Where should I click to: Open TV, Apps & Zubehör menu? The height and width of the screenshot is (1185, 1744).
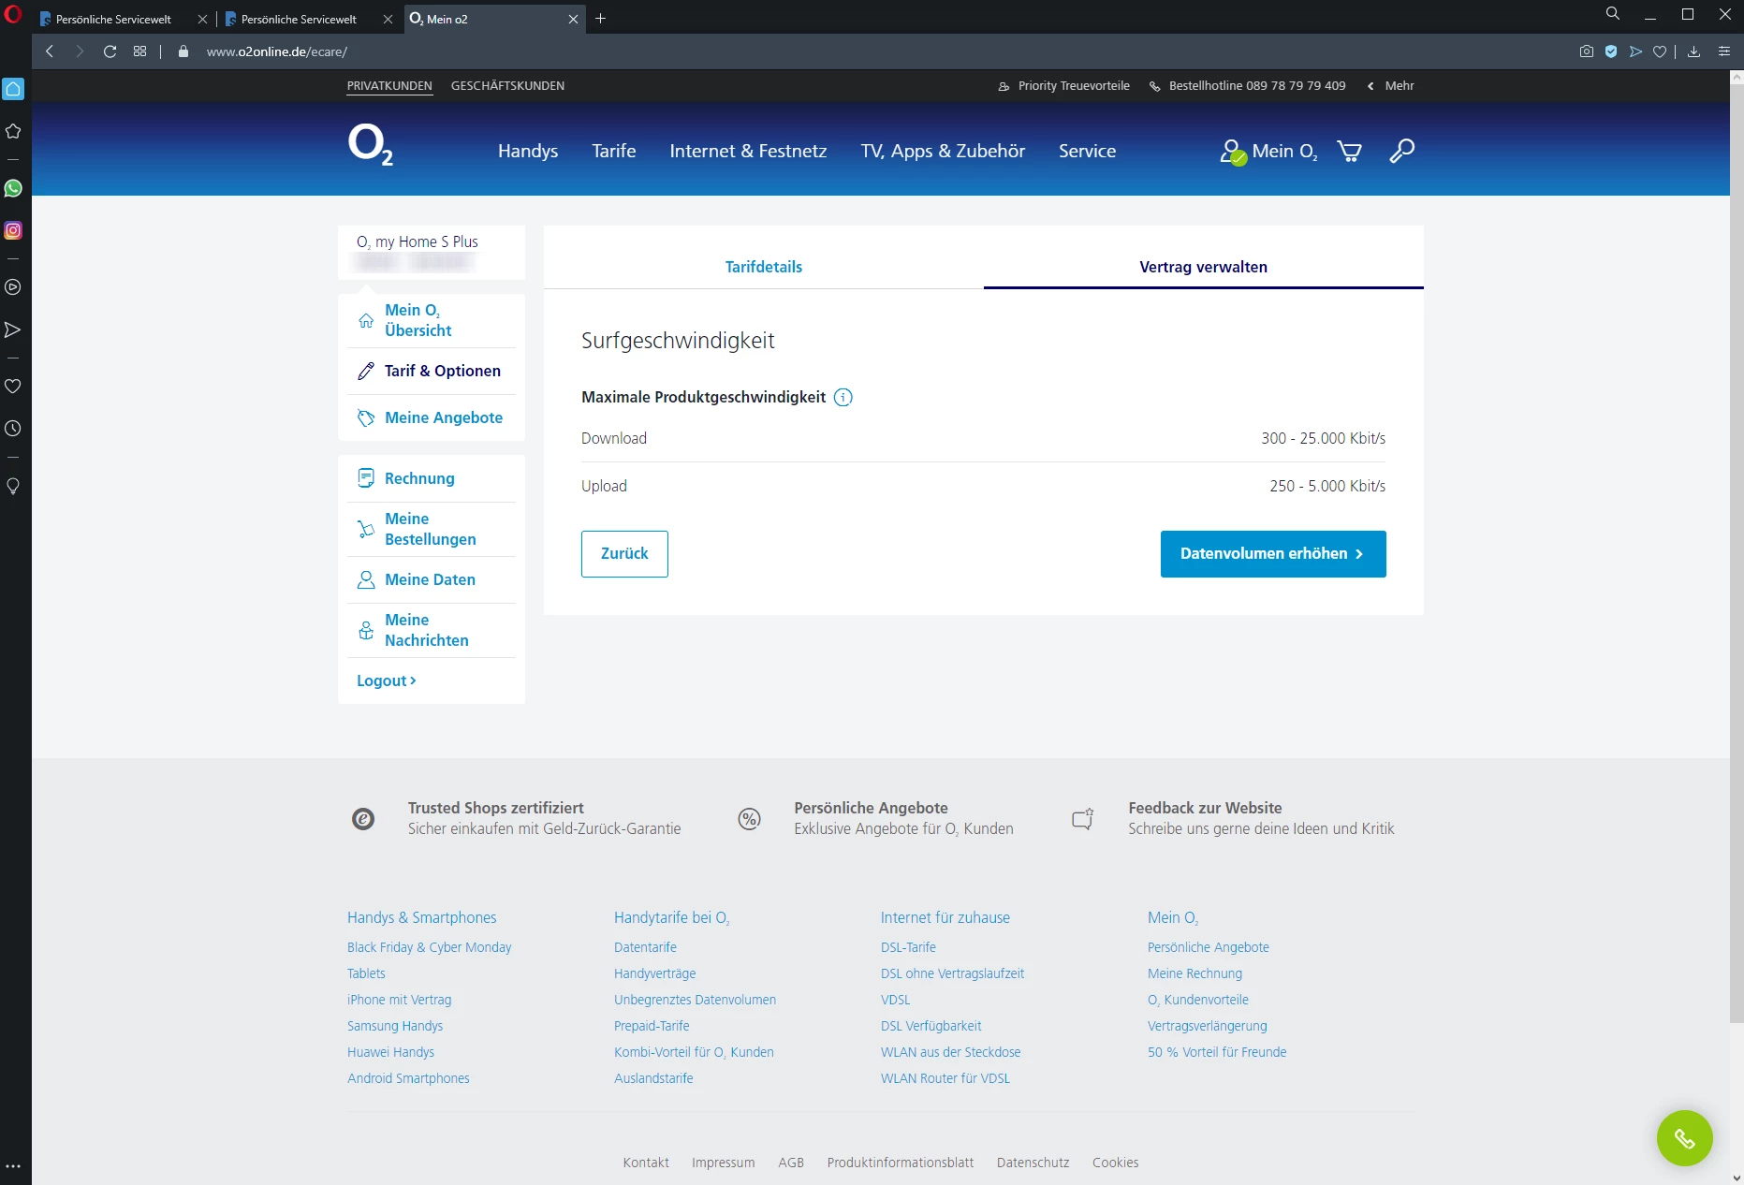[943, 151]
